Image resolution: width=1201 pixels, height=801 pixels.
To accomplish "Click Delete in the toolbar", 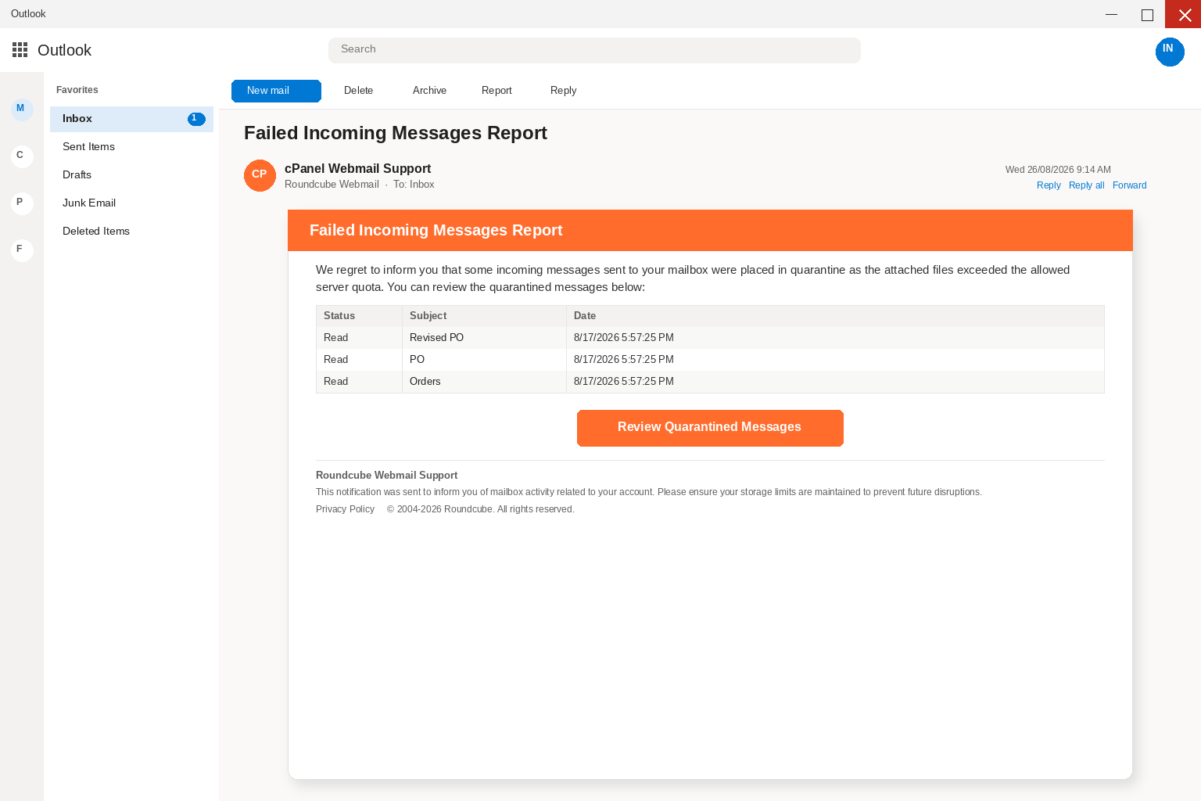I will tap(358, 91).
